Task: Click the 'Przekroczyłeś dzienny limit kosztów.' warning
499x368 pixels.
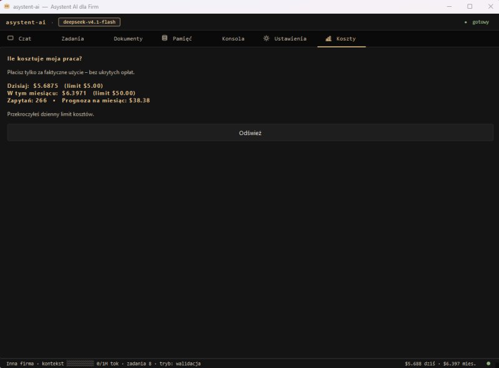Action: (x=51, y=114)
